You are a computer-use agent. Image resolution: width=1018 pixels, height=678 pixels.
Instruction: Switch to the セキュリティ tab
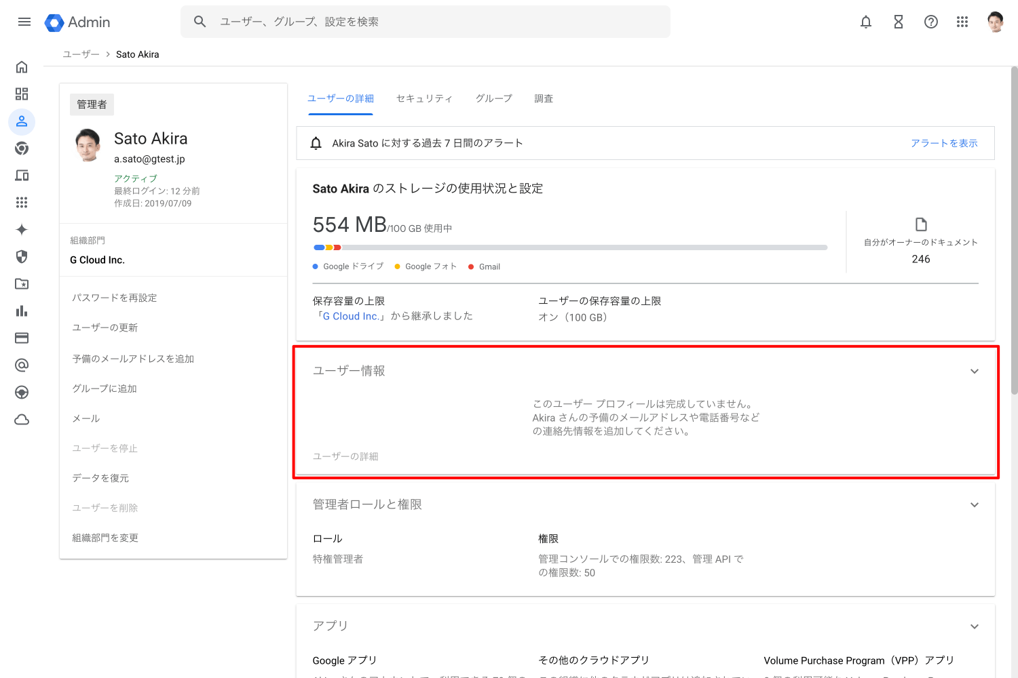click(x=424, y=99)
